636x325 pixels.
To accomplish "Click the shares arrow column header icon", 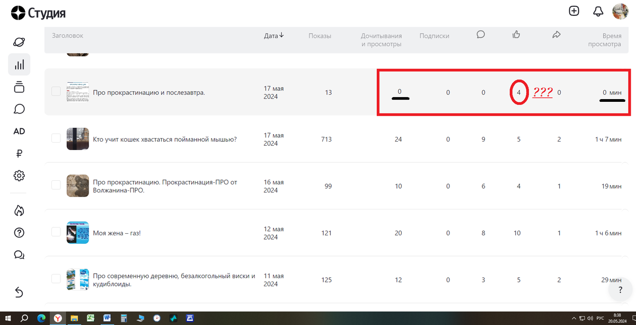I will click(x=556, y=35).
